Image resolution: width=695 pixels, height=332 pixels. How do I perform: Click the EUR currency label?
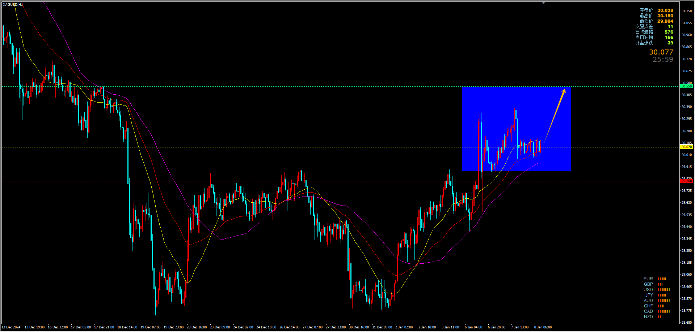point(648,279)
